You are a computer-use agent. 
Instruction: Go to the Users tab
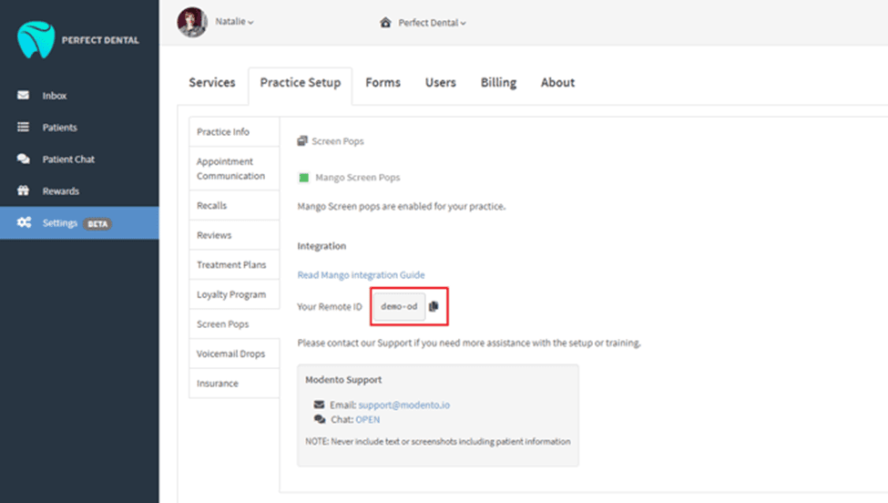(x=441, y=83)
